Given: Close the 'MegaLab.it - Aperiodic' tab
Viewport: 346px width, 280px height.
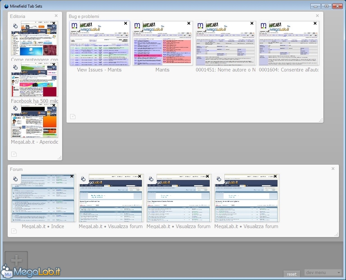Looking at the screenshot, I should pos(54,106).
